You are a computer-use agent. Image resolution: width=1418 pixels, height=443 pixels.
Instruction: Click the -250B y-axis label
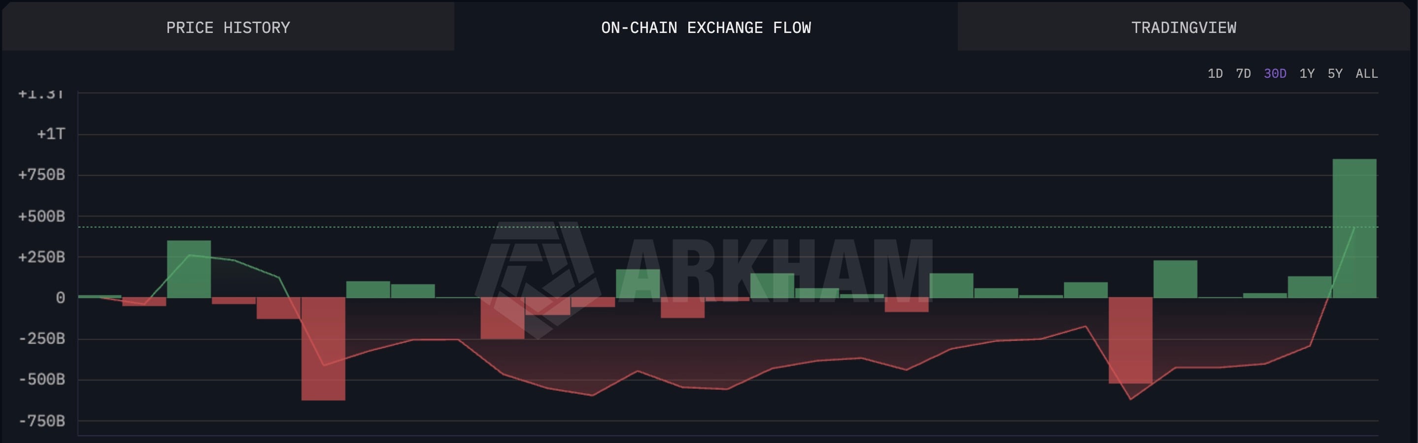coord(42,339)
